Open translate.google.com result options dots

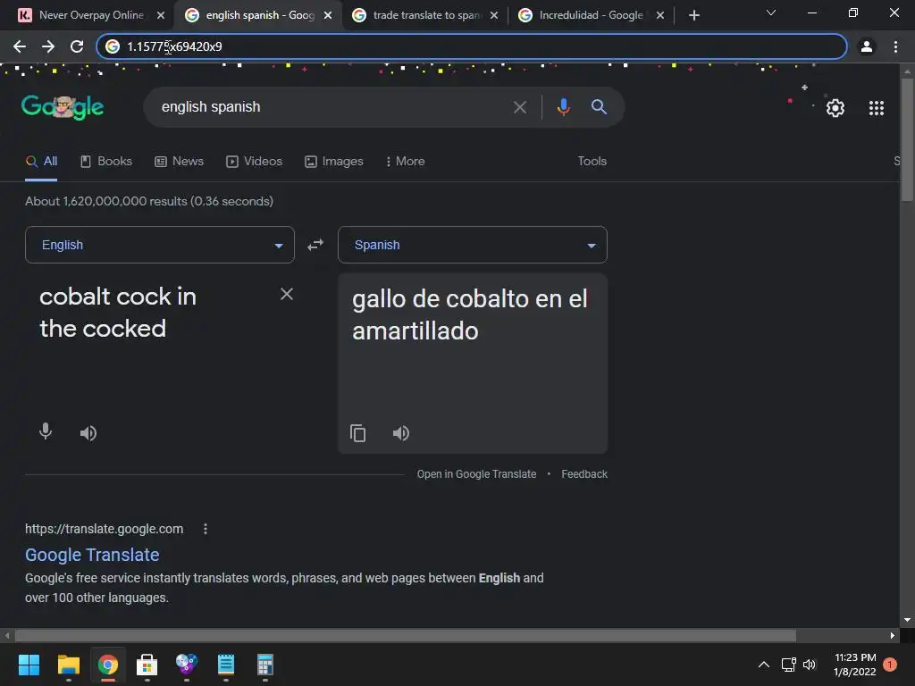point(205,529)
